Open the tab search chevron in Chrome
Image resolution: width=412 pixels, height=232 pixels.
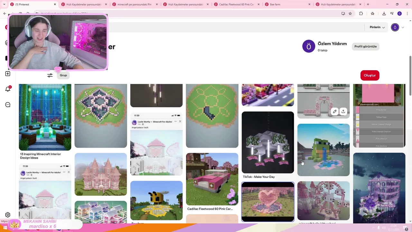(4, 4)
